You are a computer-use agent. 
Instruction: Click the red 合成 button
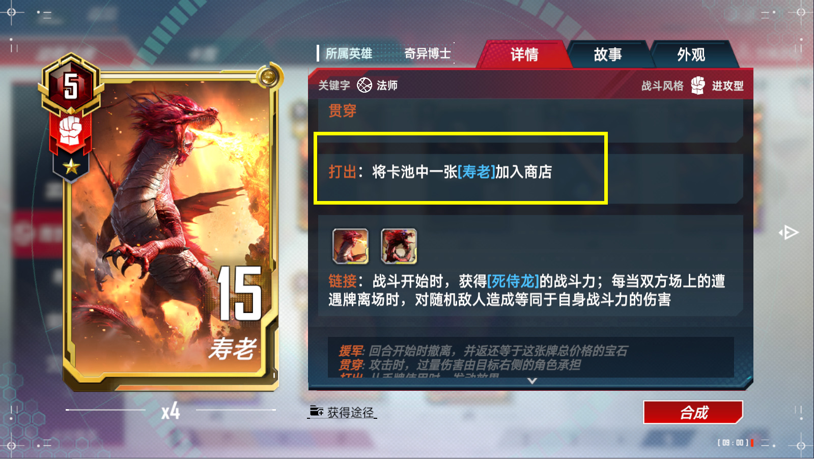[x=693, y=412]
